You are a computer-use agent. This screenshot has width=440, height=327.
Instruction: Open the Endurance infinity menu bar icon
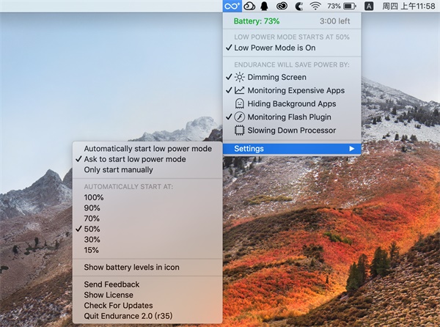(x=232, y=6)
